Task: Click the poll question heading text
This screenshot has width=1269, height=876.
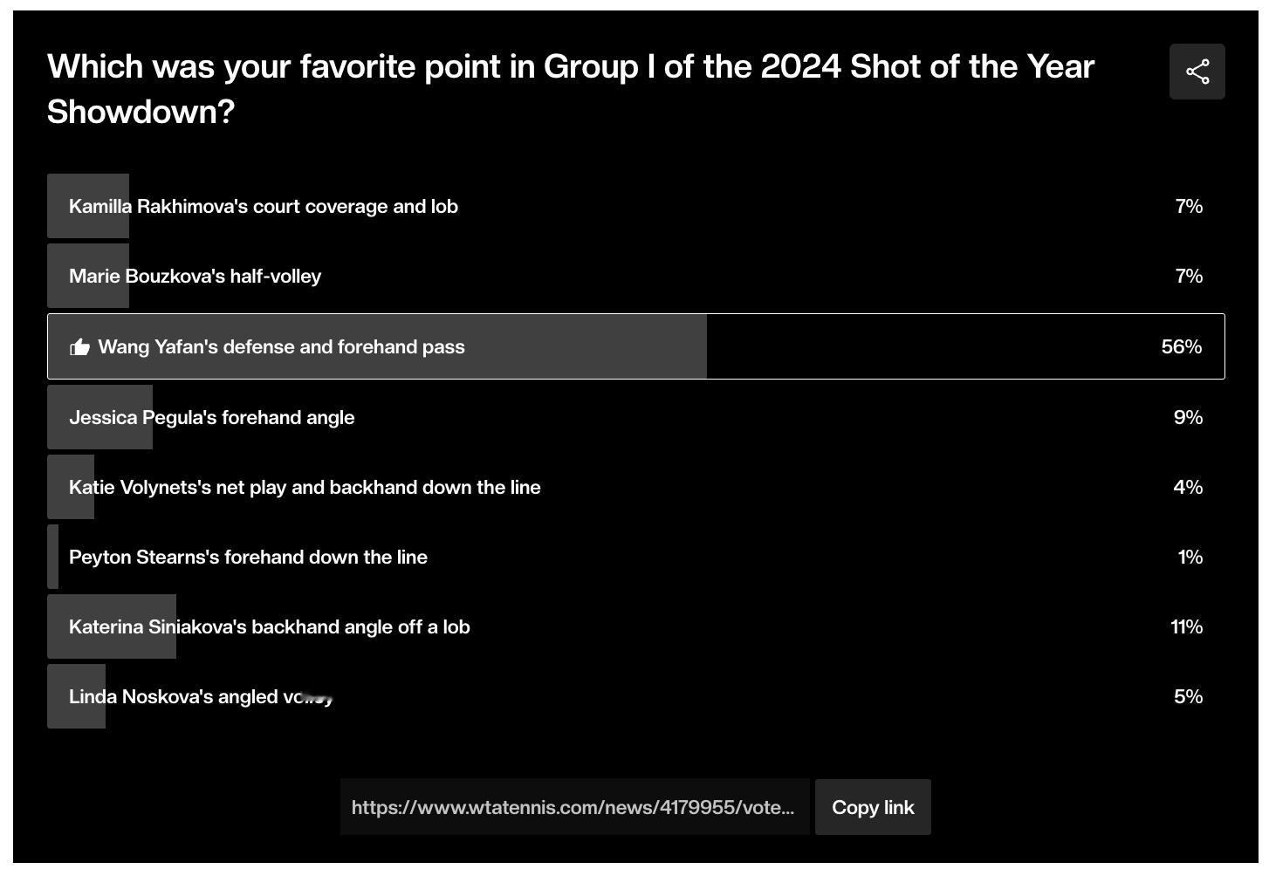Action: (x=571, y=89)
